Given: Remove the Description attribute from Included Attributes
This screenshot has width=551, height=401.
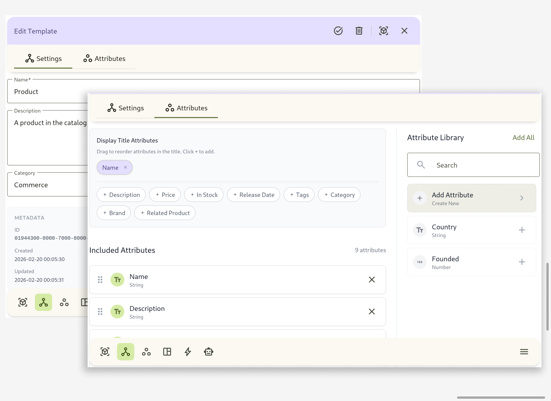Looking at the screenshot, I should click(x=372, y=311).
